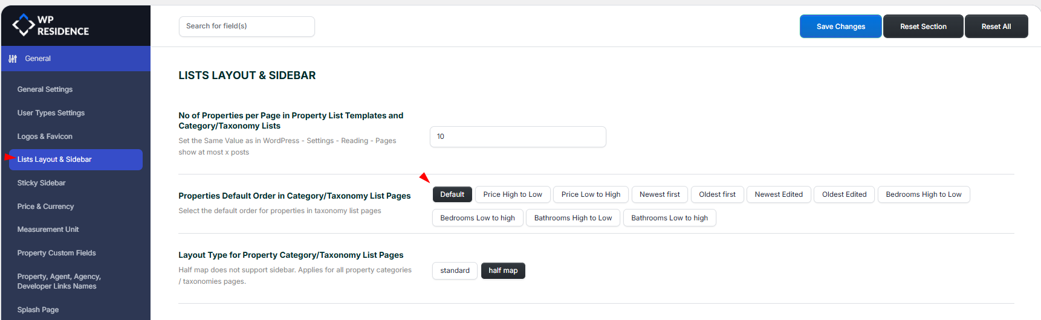
Task: Select Default property order option
Action: click(x=452, y=194)
